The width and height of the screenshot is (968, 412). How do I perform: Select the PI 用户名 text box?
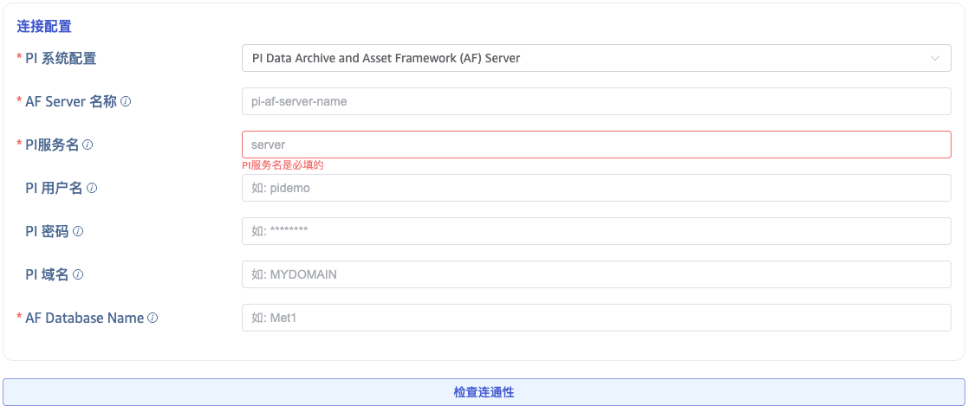[x=596, y=188]
